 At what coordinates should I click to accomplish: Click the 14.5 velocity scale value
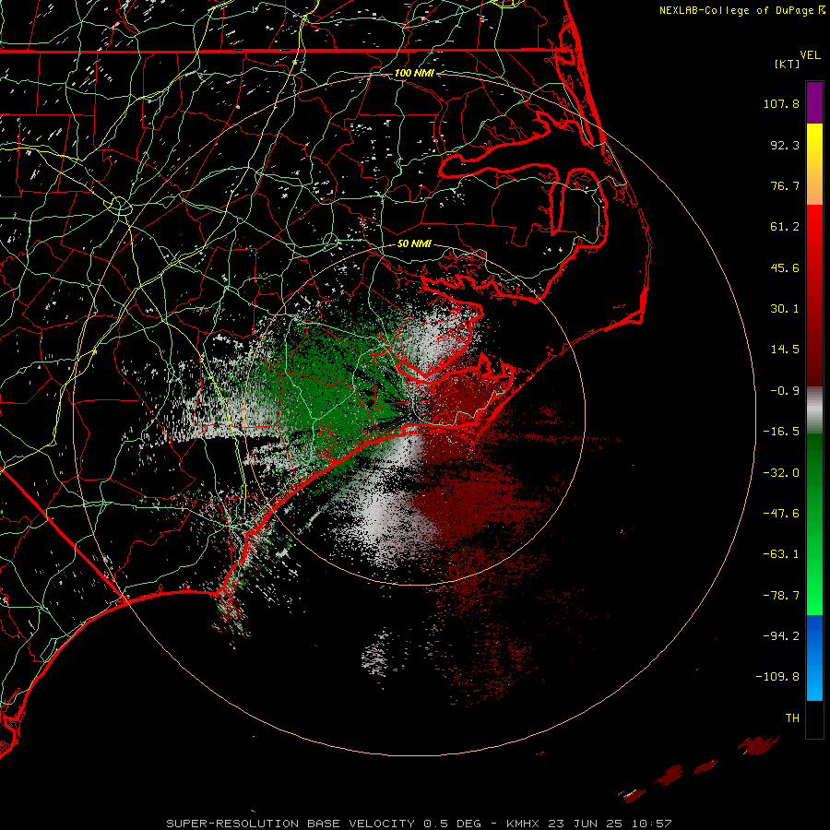785,350
